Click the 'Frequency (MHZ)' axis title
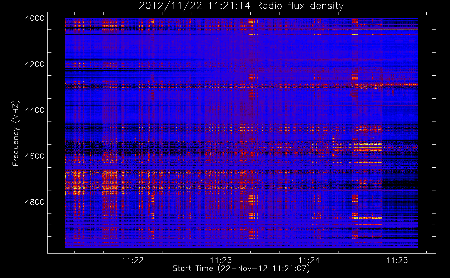Screen dimensions: 450x278 tap(16, 133)
